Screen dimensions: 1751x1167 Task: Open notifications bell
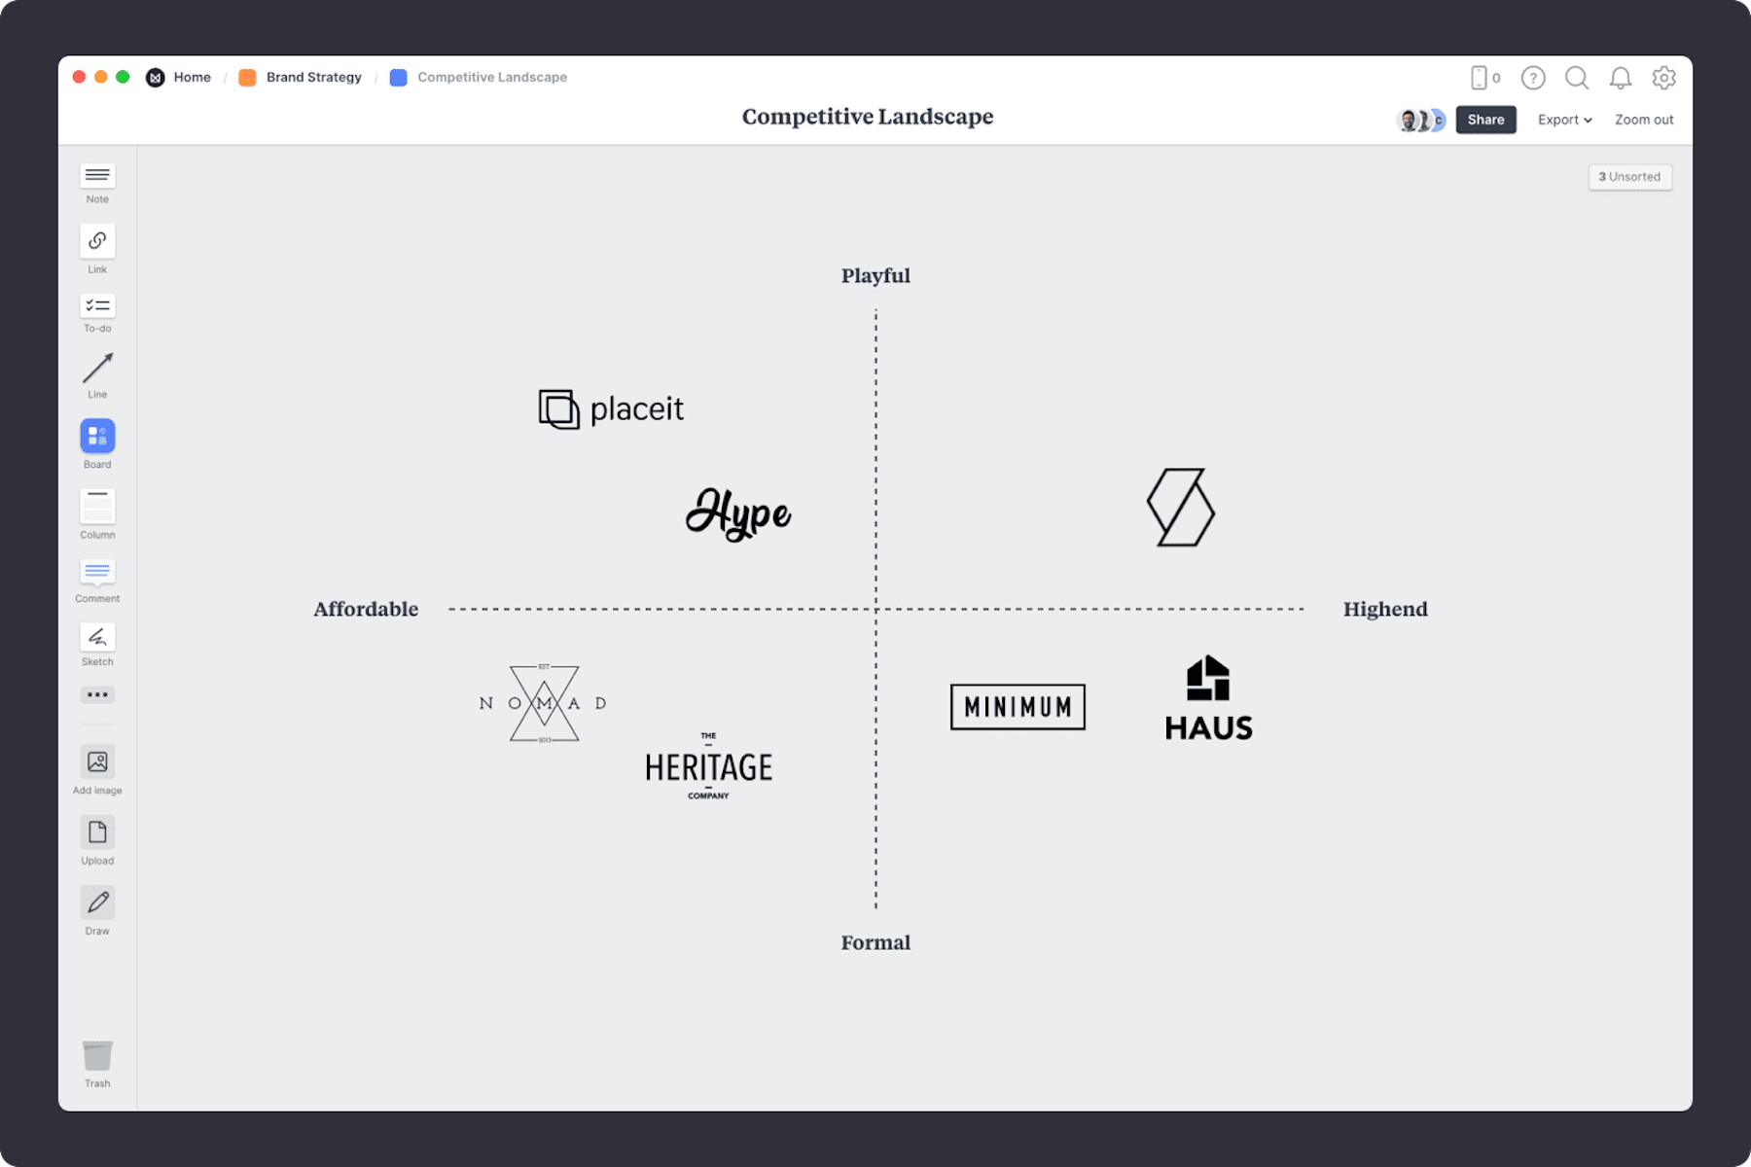click(x=1621, y=78)
